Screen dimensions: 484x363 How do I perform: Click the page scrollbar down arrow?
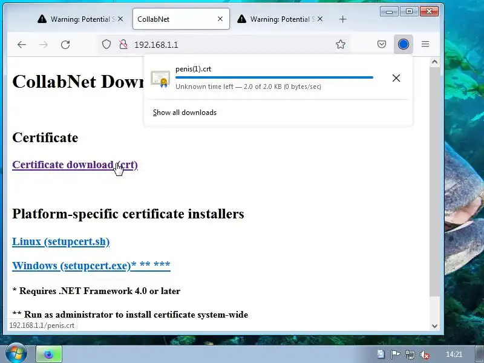pos(434,325)
